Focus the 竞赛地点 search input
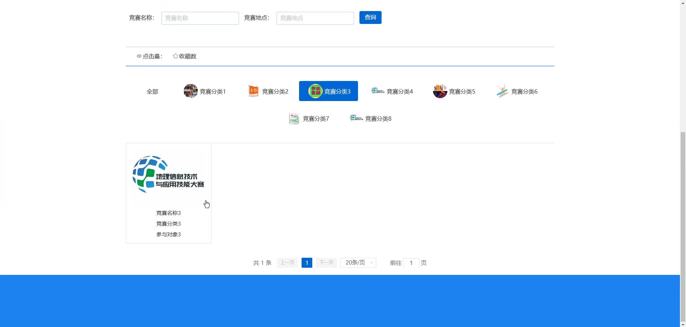Image resolution: width=686 pixels, height=327 pixels. tap(315, 18)
